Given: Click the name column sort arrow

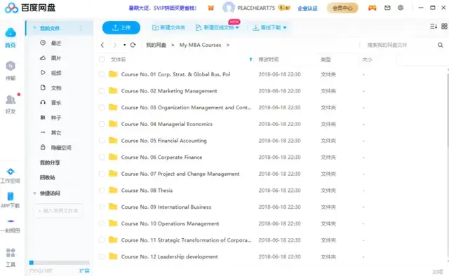Looking at the screenshot, I should (250, 60).
